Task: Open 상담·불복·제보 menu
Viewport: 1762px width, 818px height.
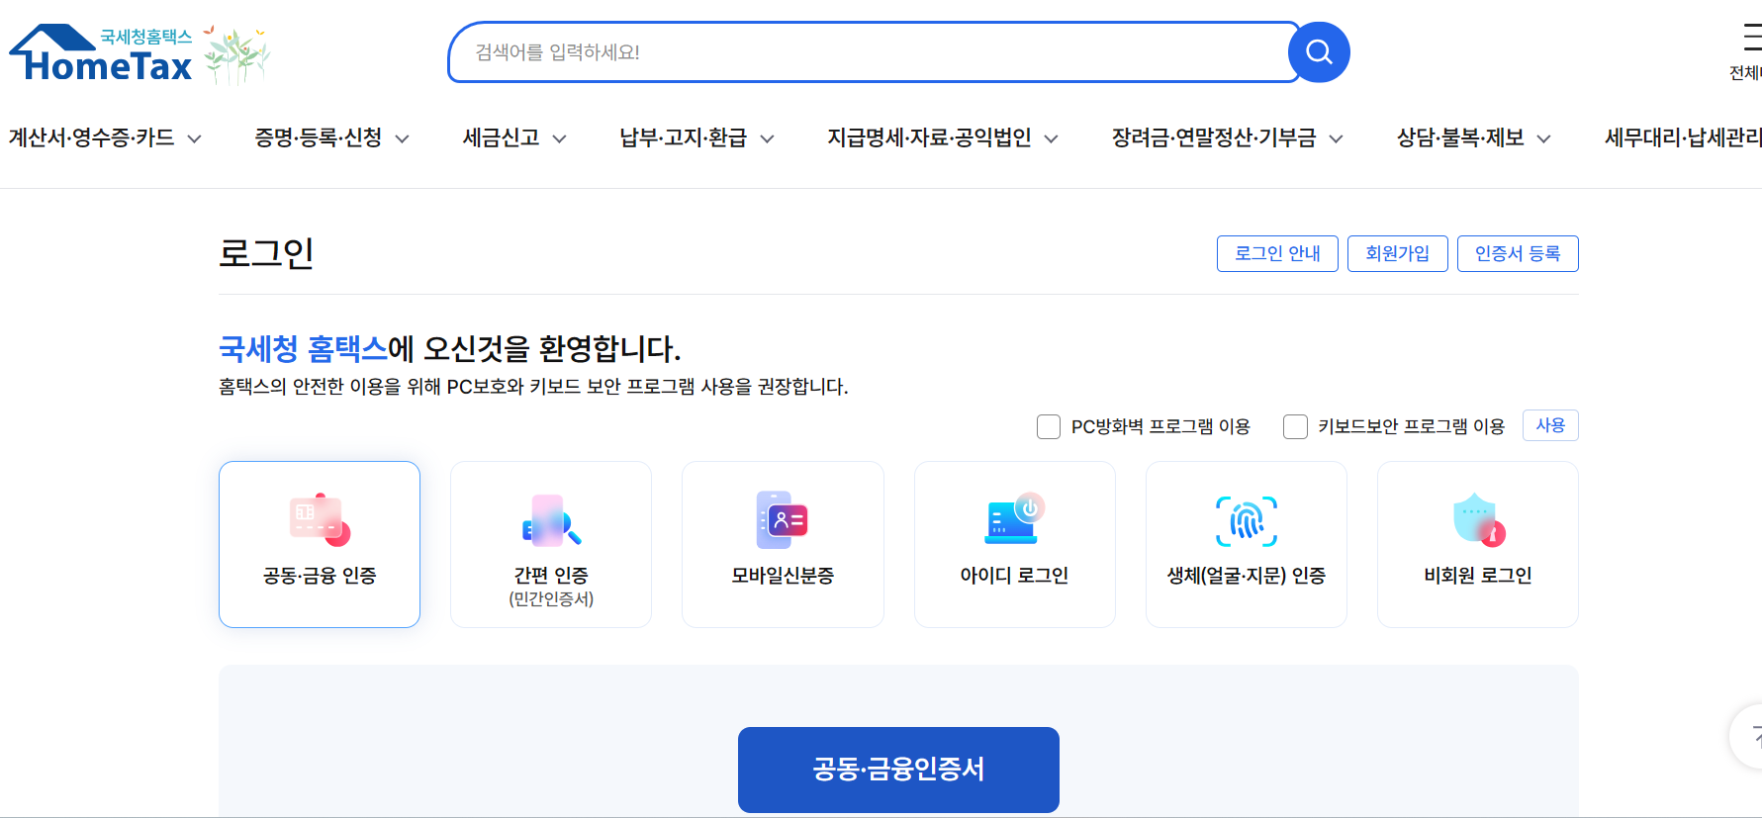Action: [1460, 137]
